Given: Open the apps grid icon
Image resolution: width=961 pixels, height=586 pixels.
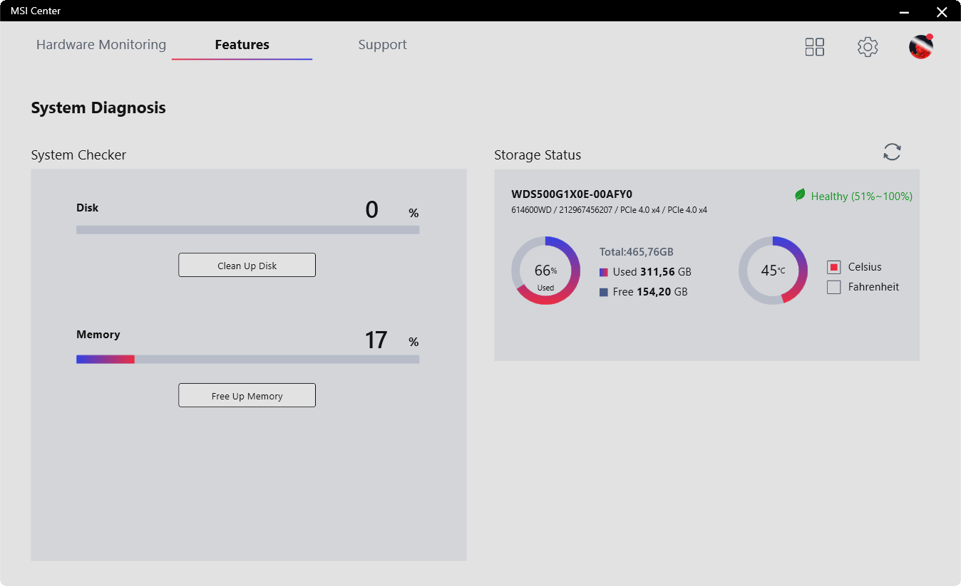Looking at the screenshot, I should click(814, 47).
